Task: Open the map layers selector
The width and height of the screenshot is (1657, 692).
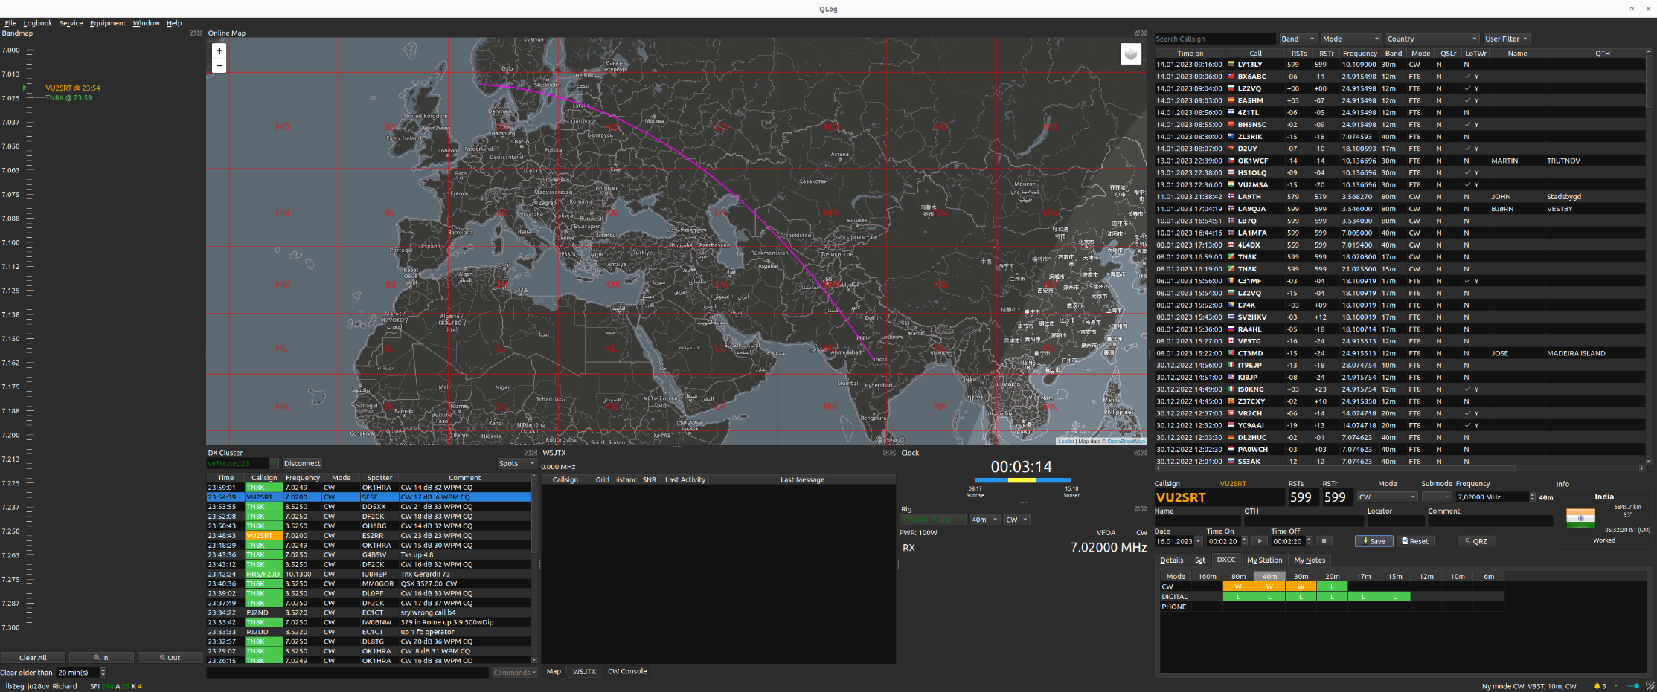Action: (1130, 54)
